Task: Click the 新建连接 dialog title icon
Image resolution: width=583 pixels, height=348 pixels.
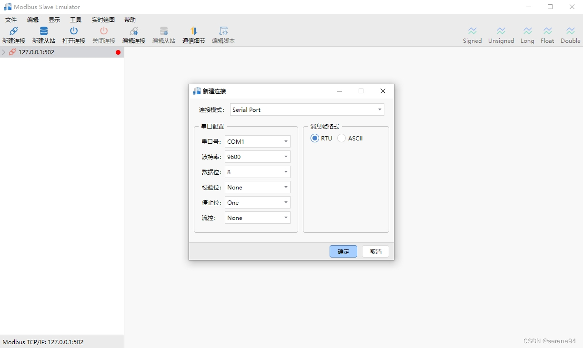Action: (x=197, y=91)
